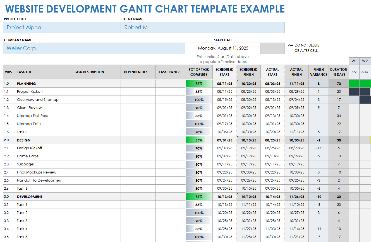Select the Start Date cell Monday, August 11, 2025

pos(223,48)
